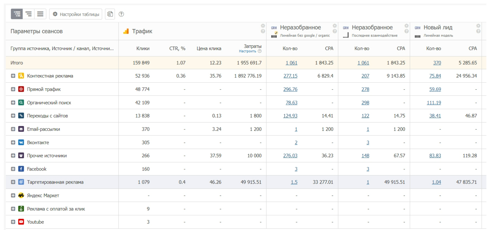Viewport: 487px width, 230px height.
Task: Open Настройки таблицы settings
Action: tap(76, 14)
